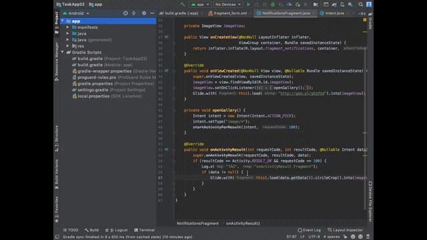Toggle the Build Variants tool window
This screenshot has width=427, height=240.
(x=57, y=174)
